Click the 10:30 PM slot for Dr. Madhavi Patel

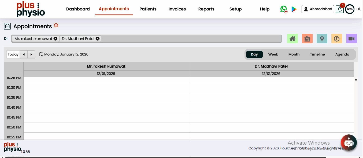(x=271, y=88)
